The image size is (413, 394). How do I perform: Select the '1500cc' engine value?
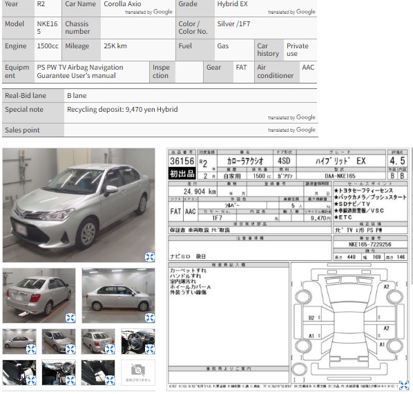[x=48, y=46]
